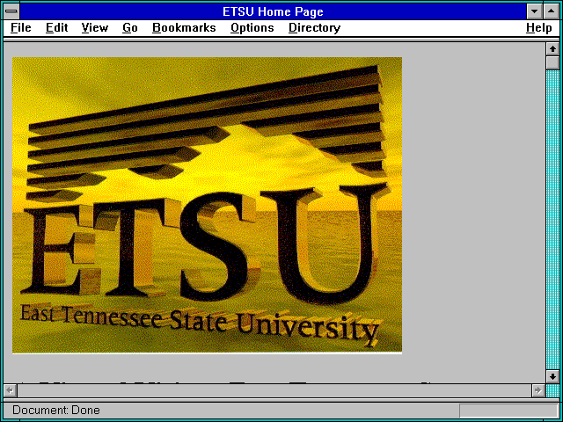
Task: Click the horizontal scrollbar left arrow
Action: pyautogui.click(x=11, y=390)
